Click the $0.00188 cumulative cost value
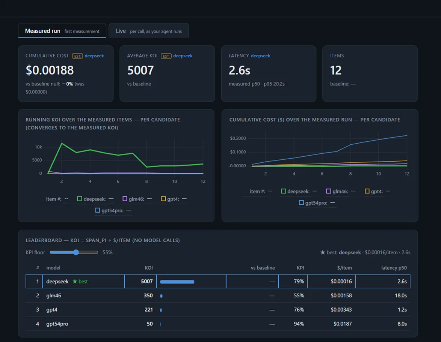Screen dimensions: 441x342 pos(50,70)
